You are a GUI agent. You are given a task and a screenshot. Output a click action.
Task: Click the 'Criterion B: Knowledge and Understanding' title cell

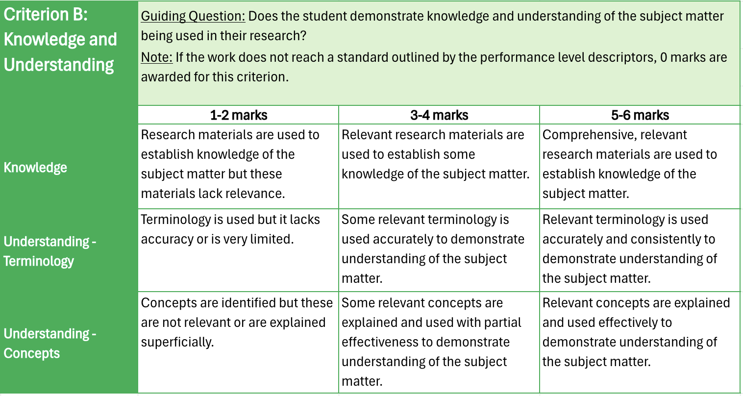[60, 40]
